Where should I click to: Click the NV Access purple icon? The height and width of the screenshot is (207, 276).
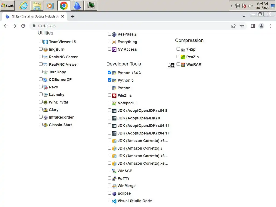pyautogui.click(x=114, y=50)
